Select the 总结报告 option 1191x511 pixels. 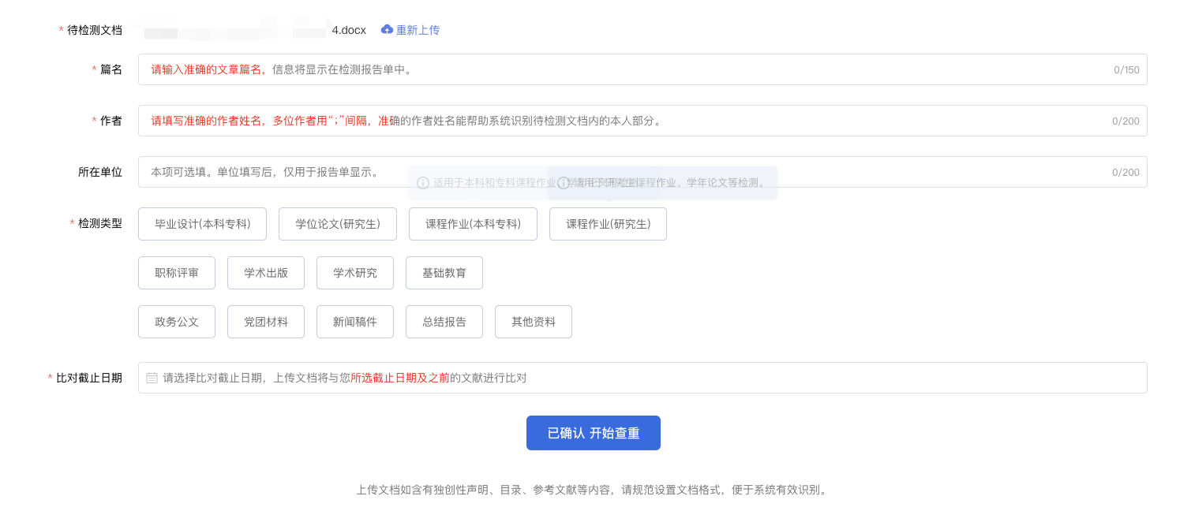(444, 322)
